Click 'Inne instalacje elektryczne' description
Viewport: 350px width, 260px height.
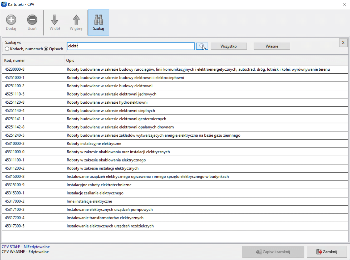[206, 201]
